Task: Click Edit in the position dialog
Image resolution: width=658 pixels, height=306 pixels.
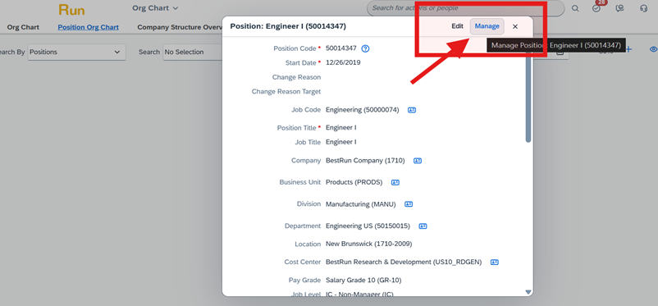Action: point(458,26)
